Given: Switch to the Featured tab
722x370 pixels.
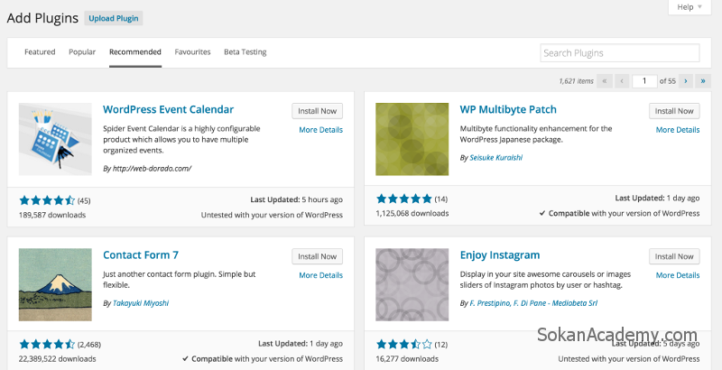Looking at the screenshot, I should (x=40, y=52).
